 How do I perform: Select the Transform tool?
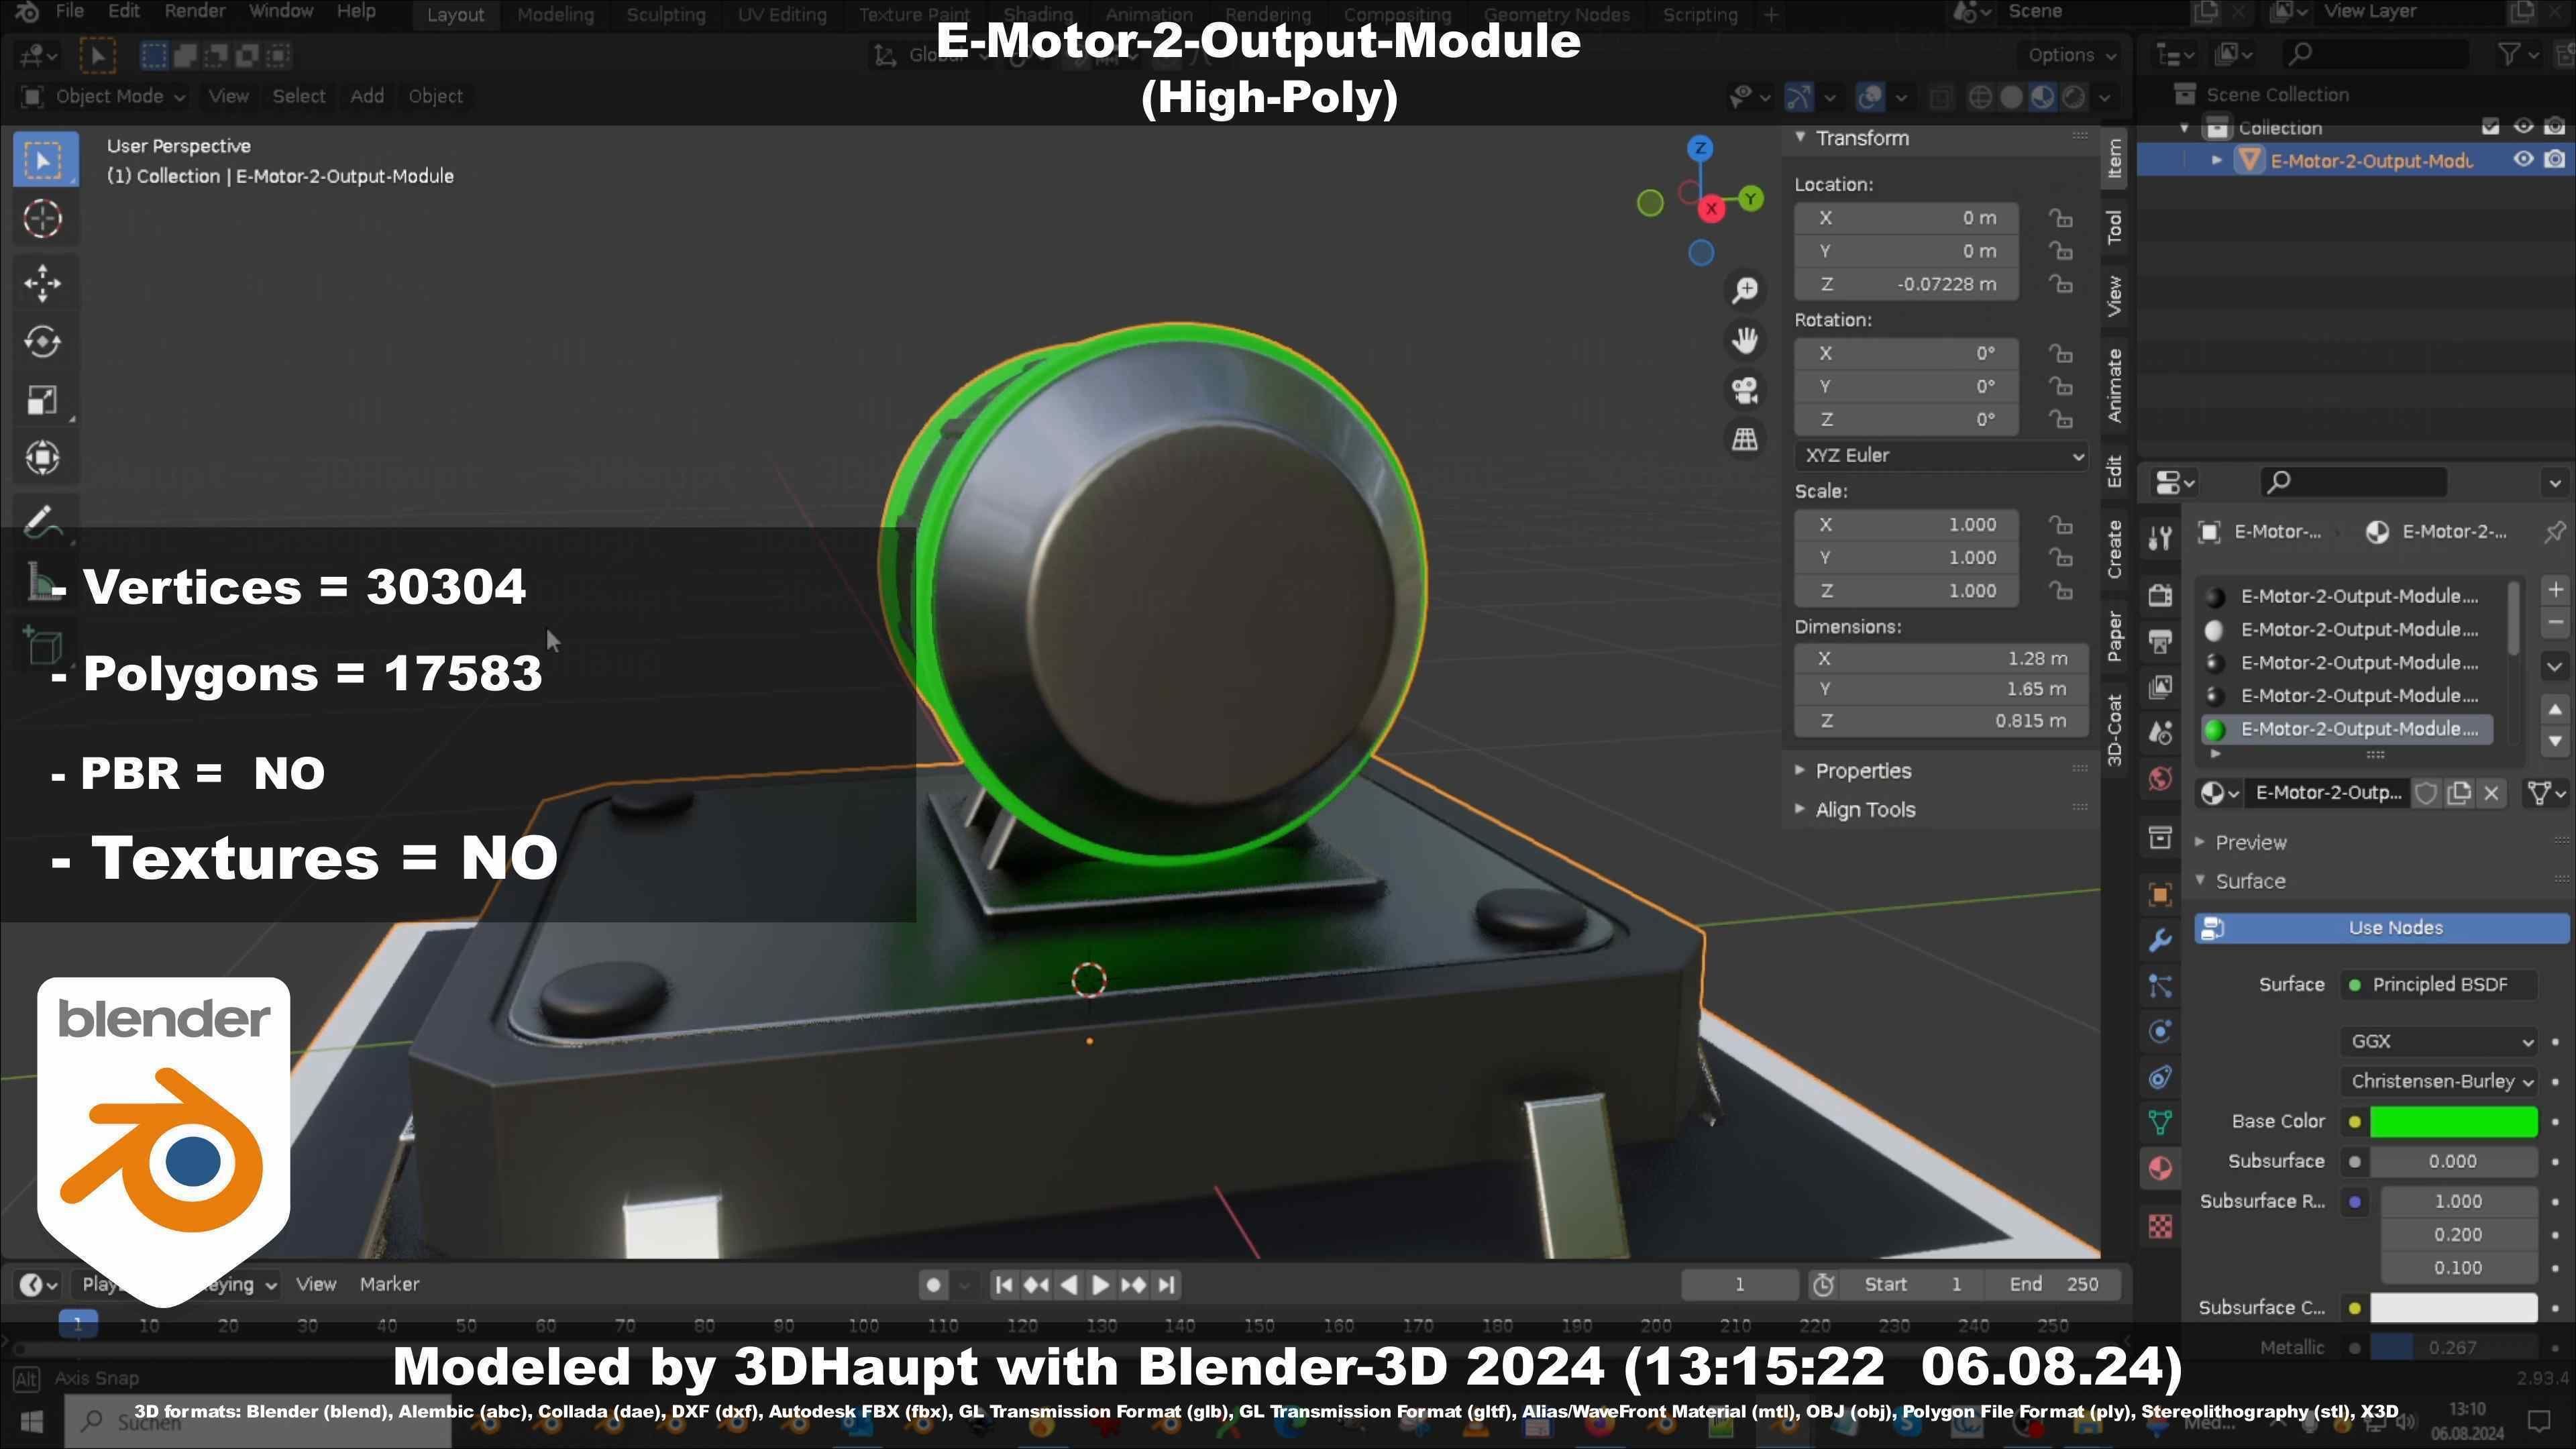point(43,458)
